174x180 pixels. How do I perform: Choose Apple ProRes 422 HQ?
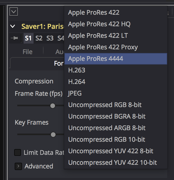pos(116,24)
